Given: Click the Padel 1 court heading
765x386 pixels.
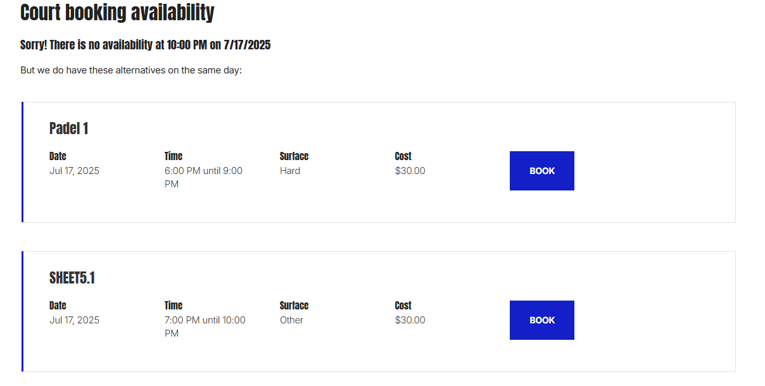Looking at the screenshot, I should click(x=68, y=128).
